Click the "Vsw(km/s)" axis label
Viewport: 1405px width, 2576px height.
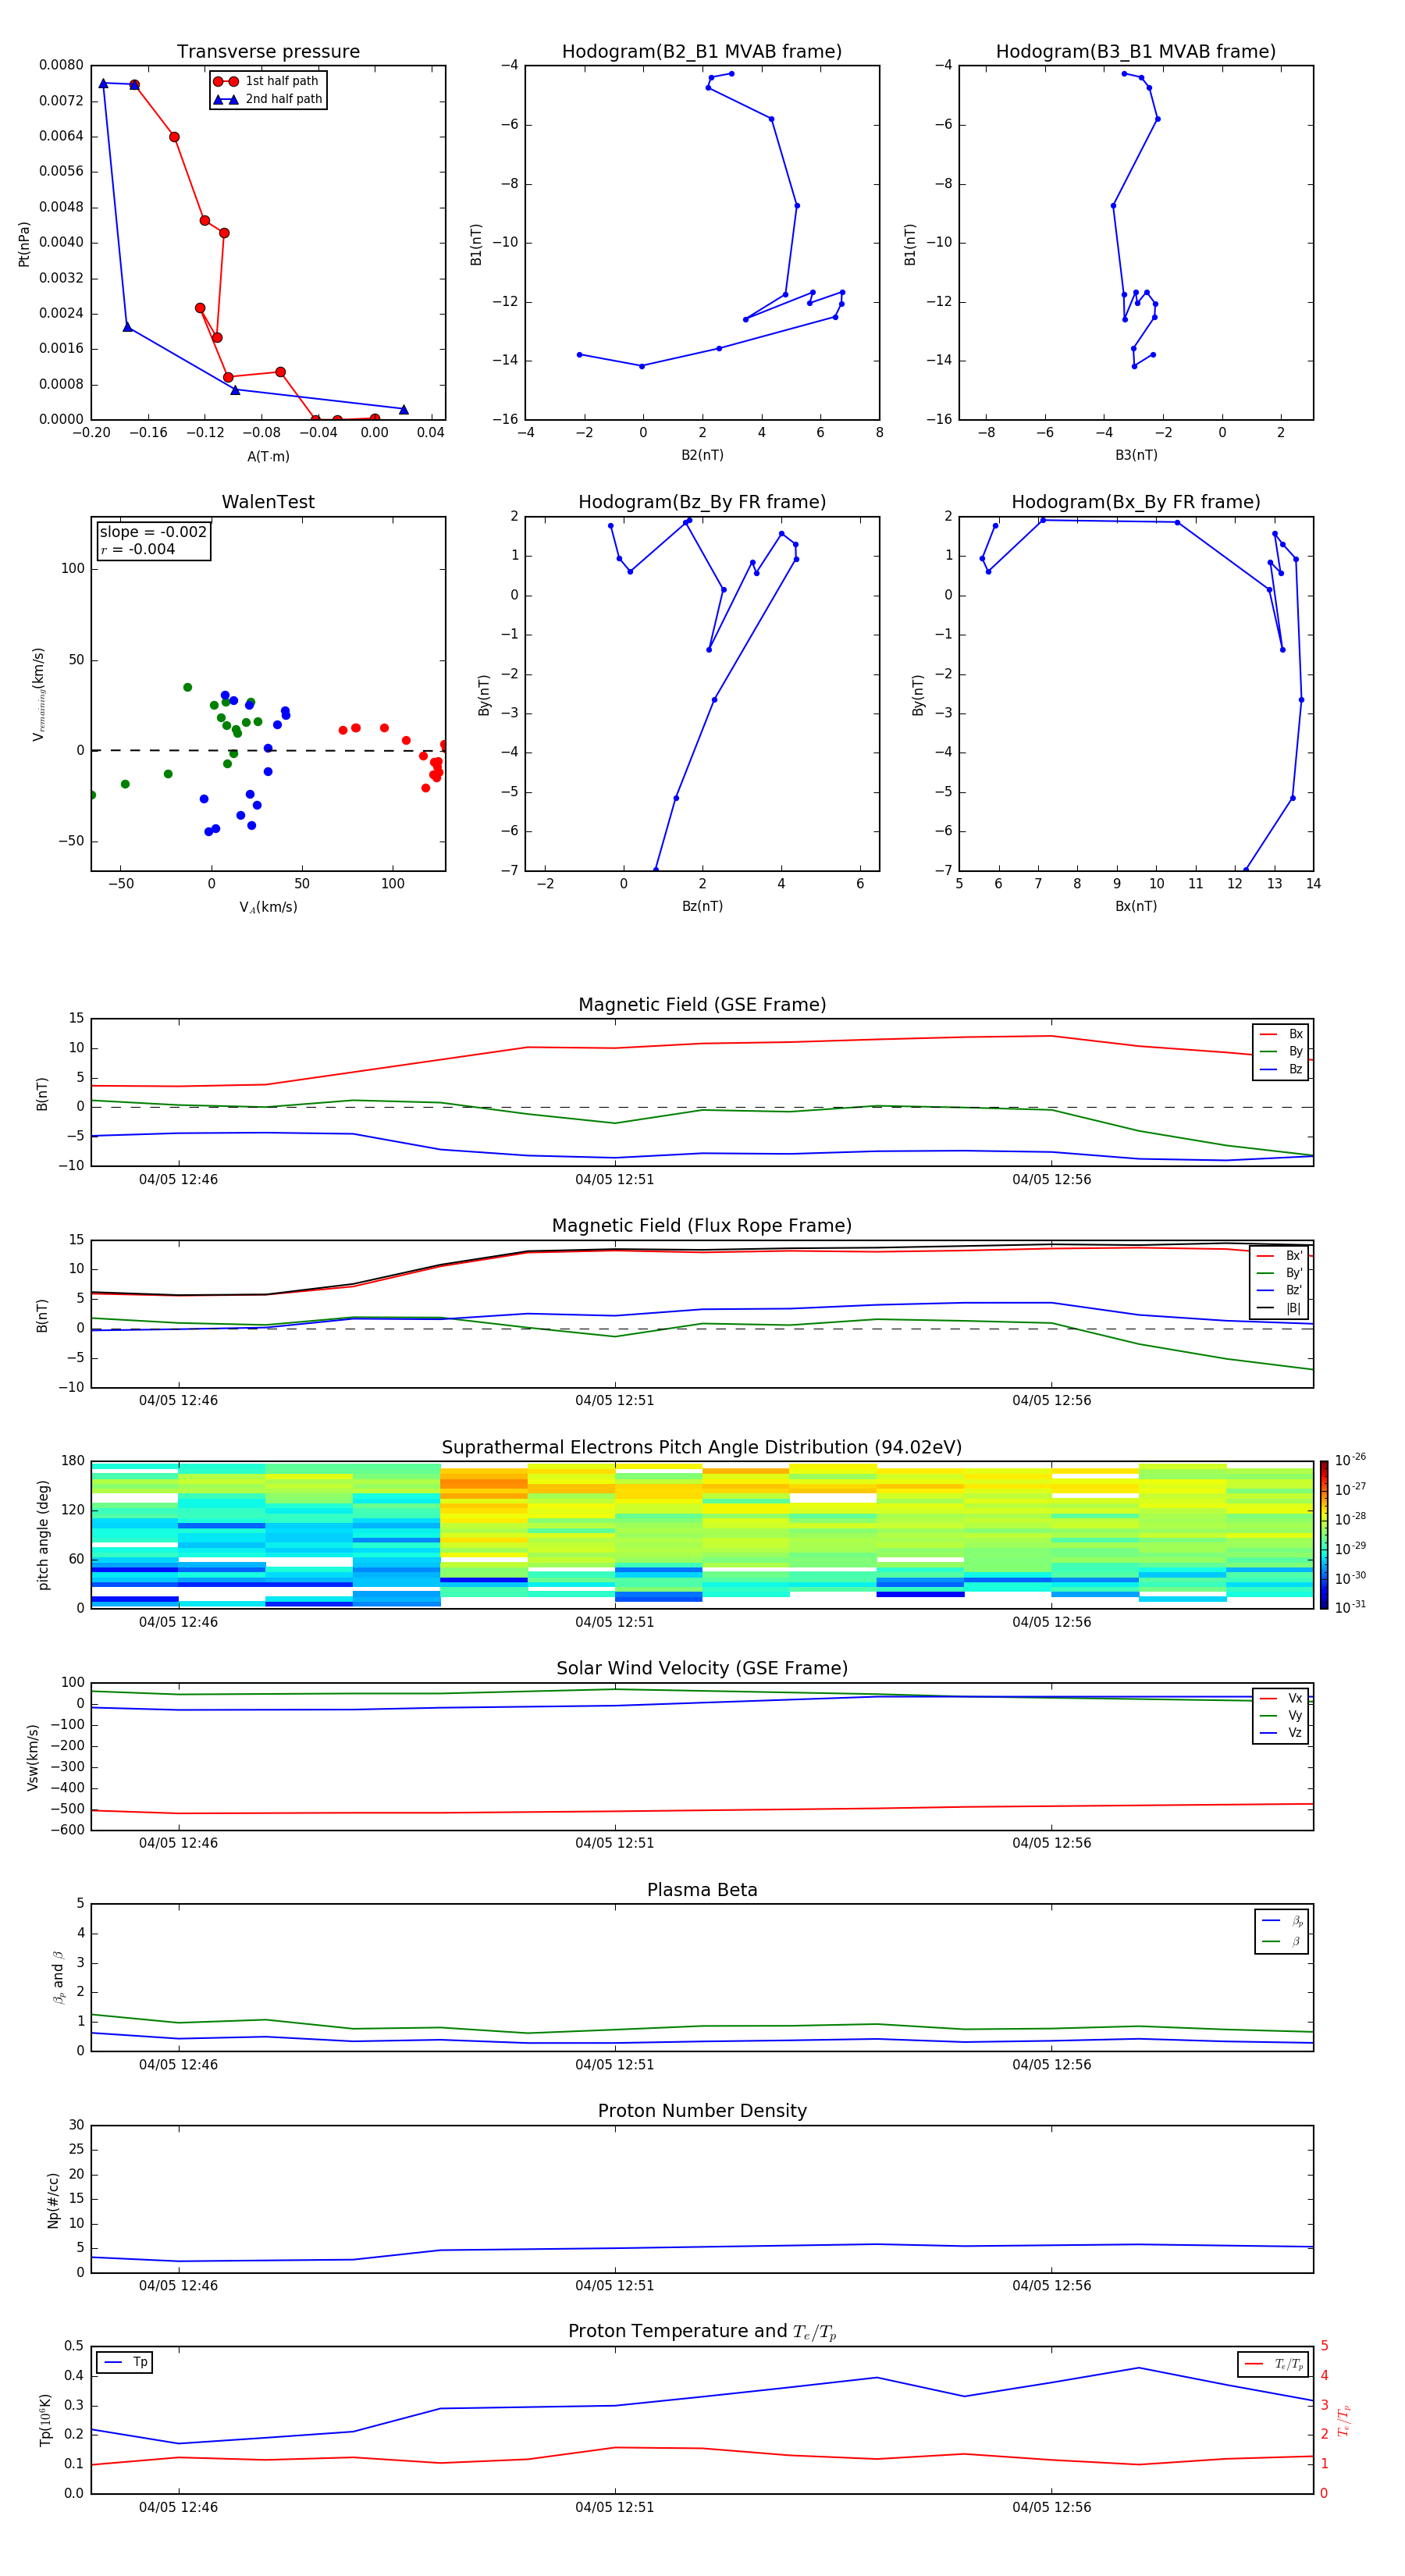pos(32,1757)
